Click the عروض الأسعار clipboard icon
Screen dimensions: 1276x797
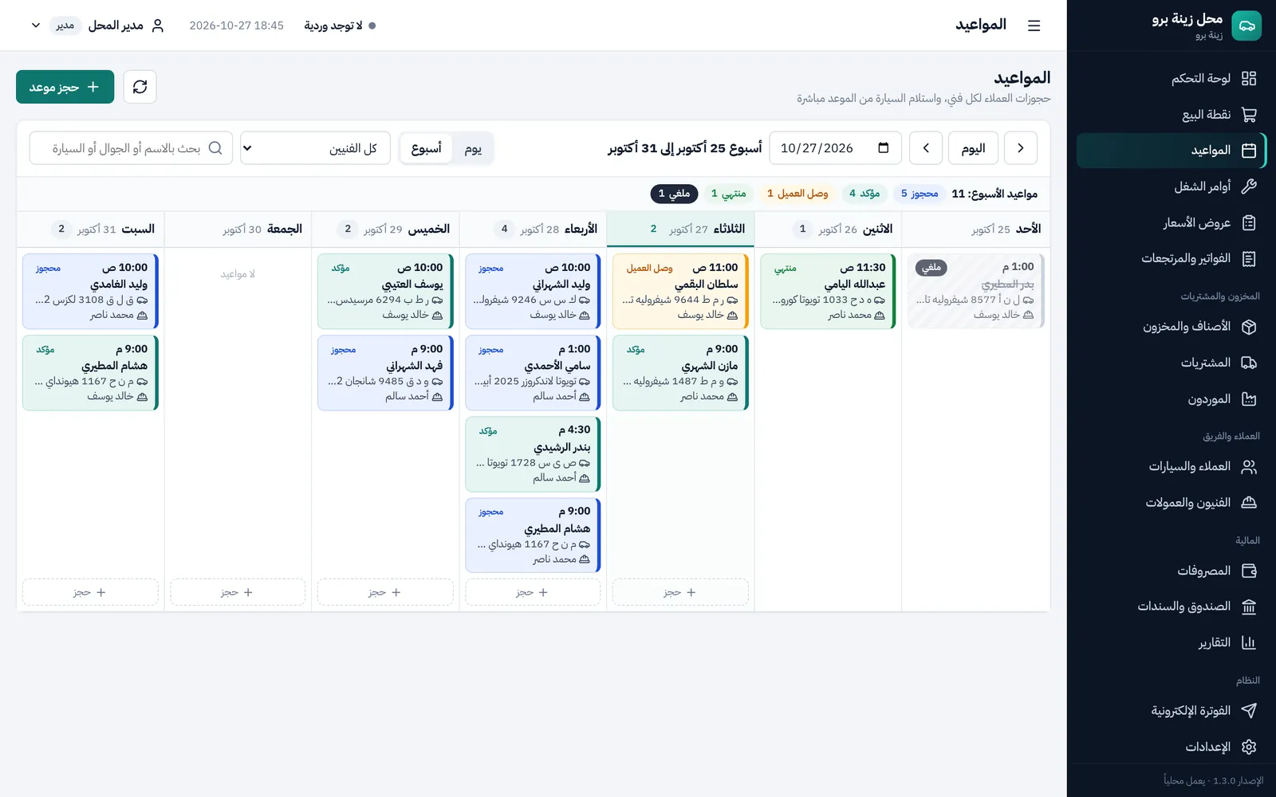[x=1249, y=223]
